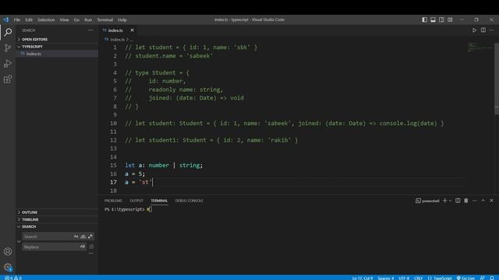Open the Selection menu
Viewport: 499px width, 280px height.
coord(46,19)
